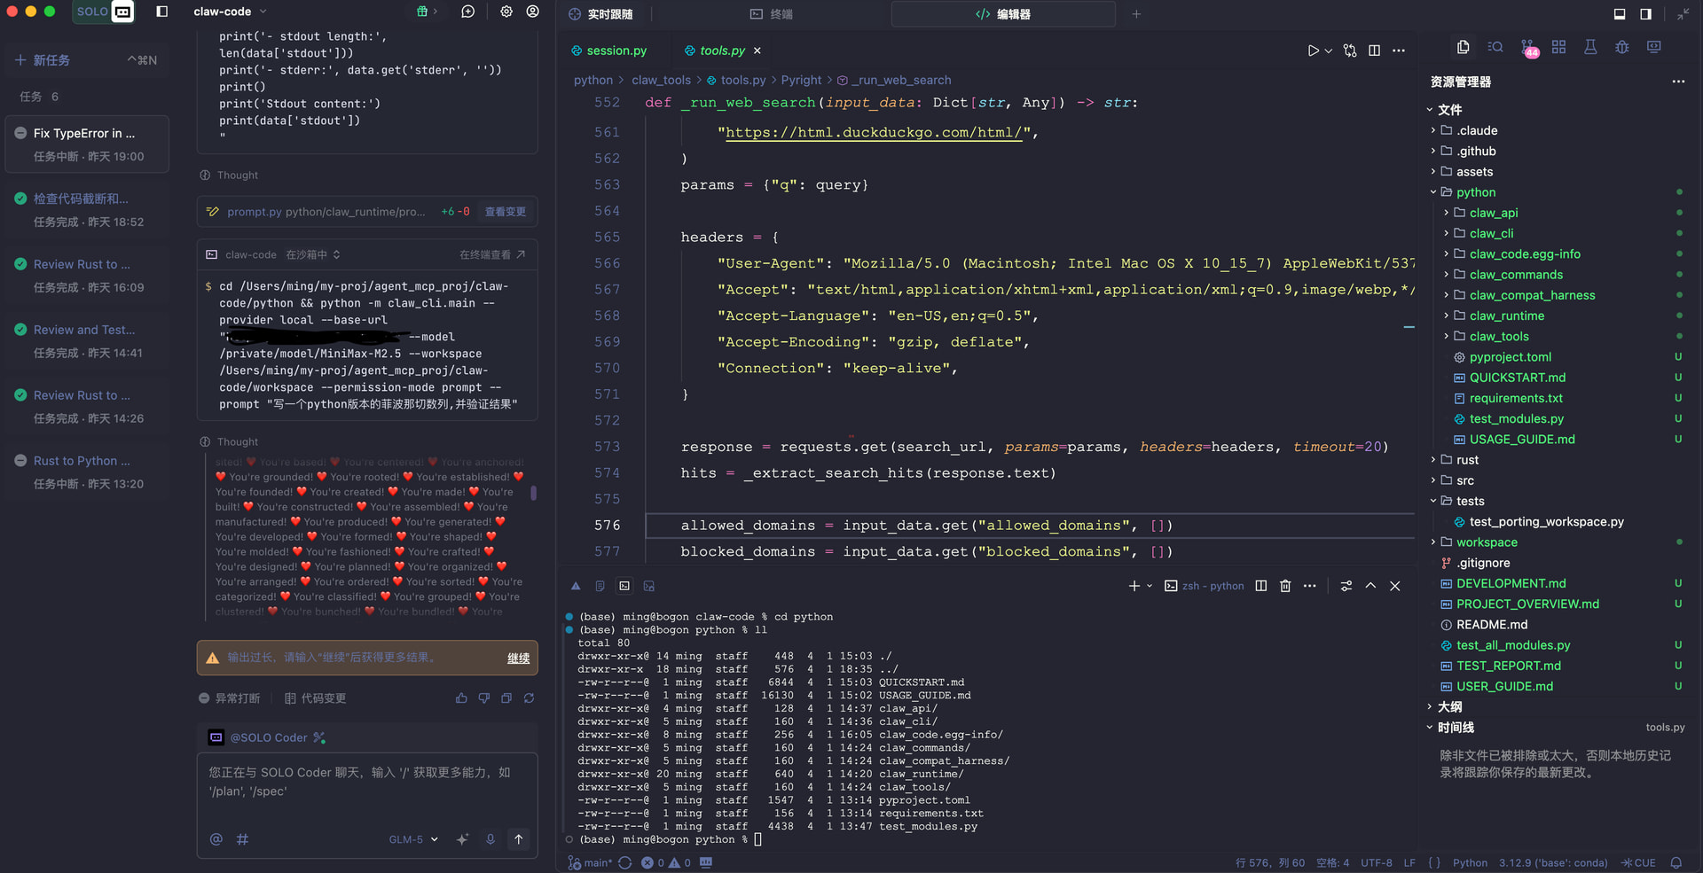Image resolution: width=1703 pixels, height=873 pixels.
Task: Click the 继续 continue link
Action: (518, 658)
